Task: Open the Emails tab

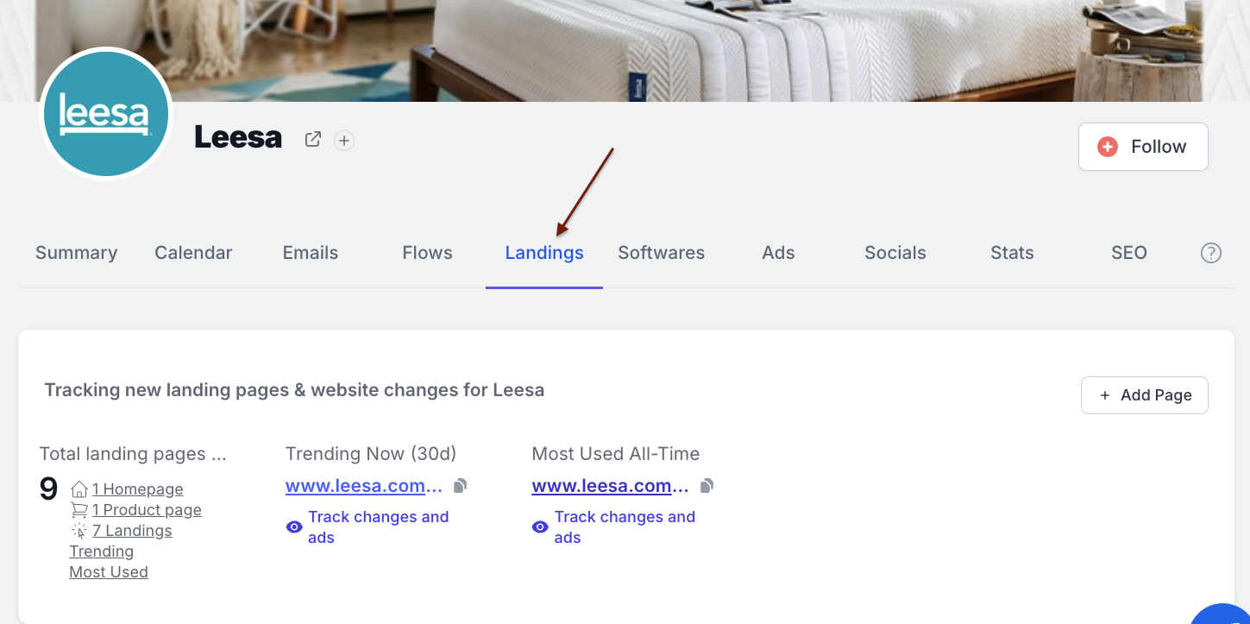Action: (311, 253)
